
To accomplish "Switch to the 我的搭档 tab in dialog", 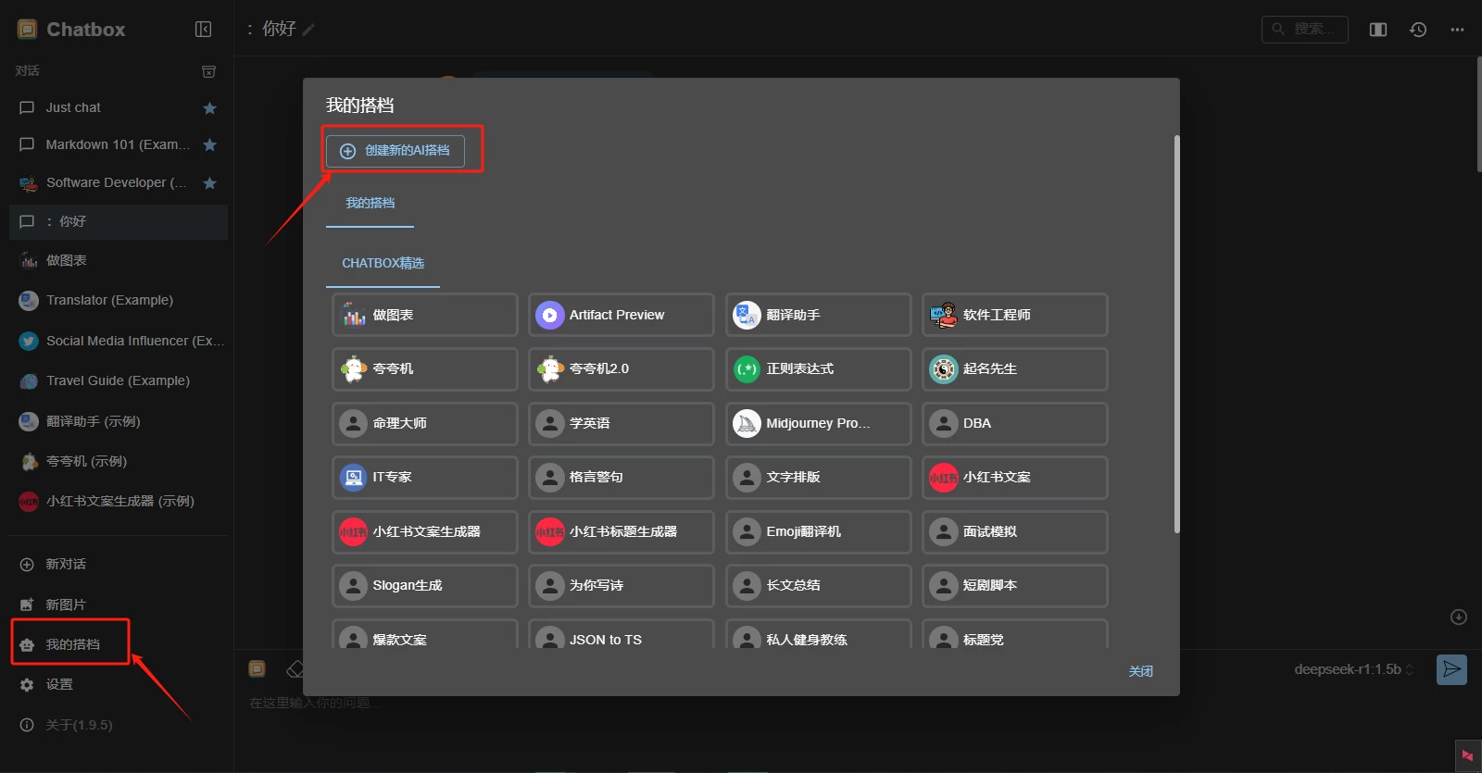I will (x=370, y=204).
